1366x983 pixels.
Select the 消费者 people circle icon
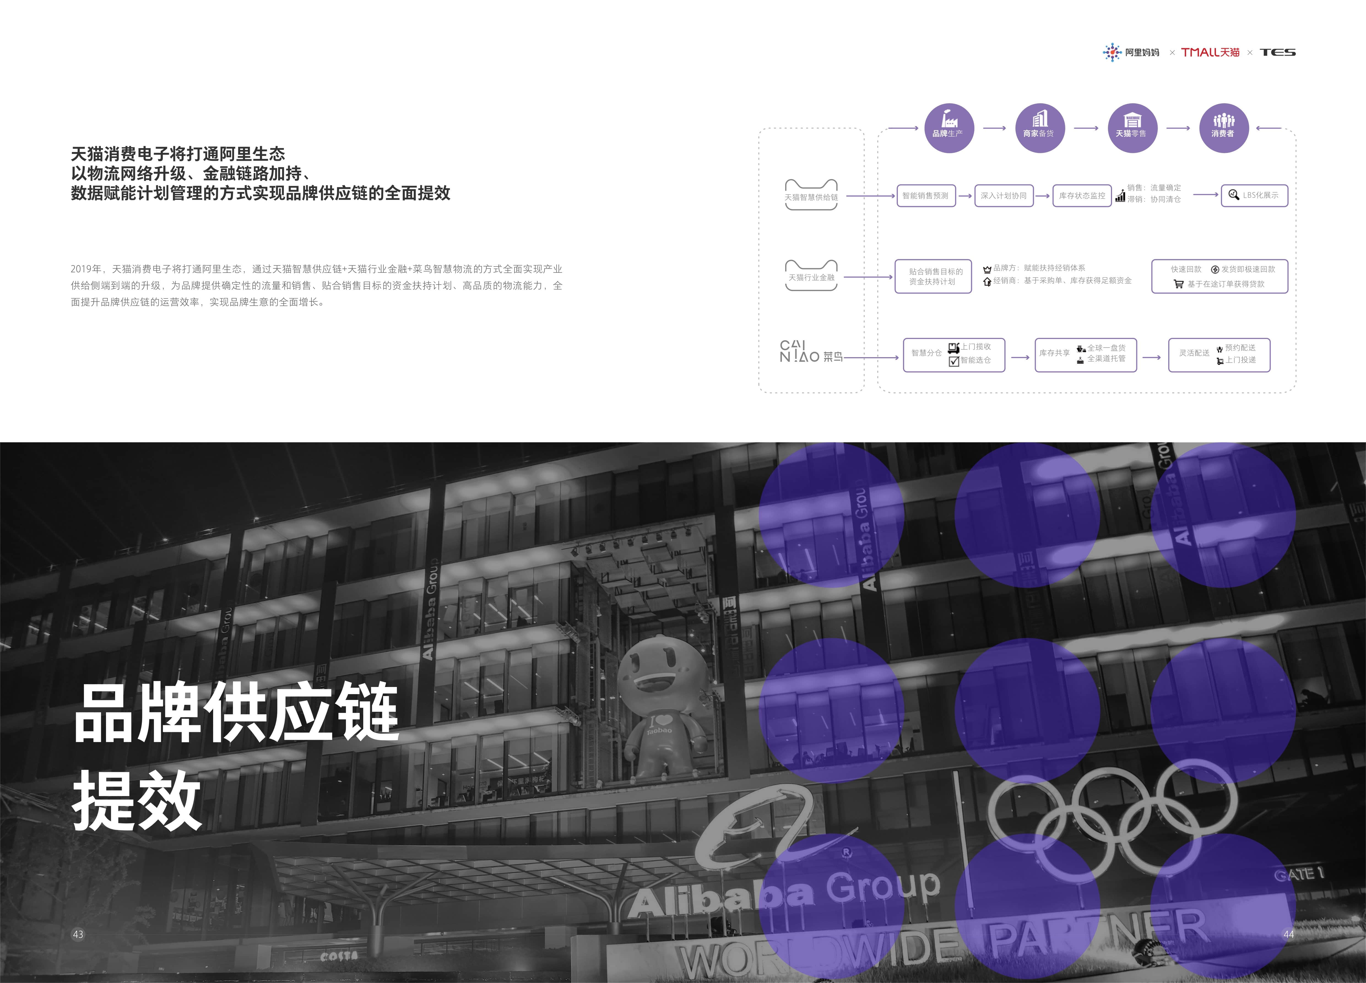click(1224, 128)
